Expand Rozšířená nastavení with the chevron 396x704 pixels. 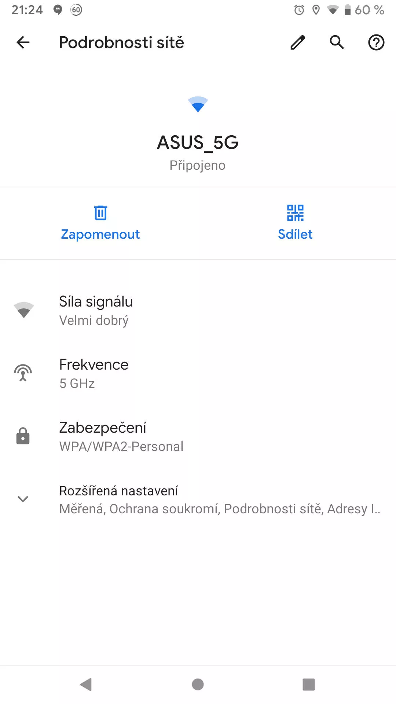click(x=23, y=499)
